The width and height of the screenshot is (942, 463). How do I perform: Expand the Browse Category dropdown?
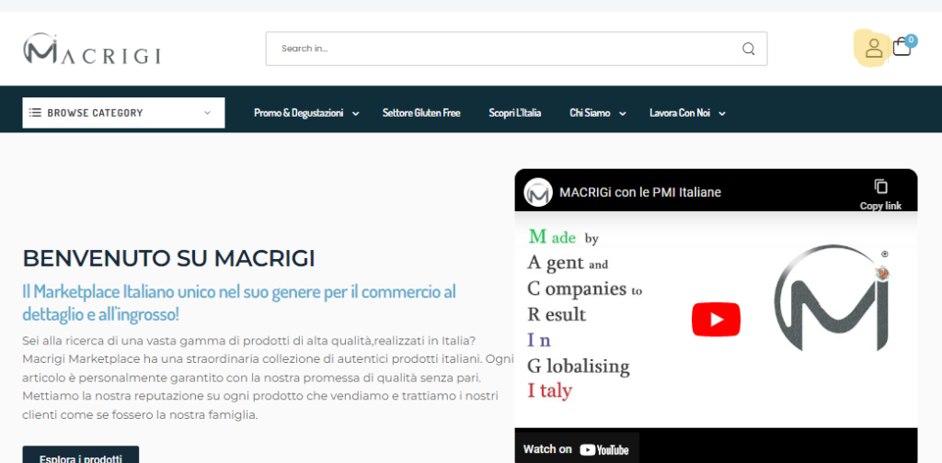124,113
